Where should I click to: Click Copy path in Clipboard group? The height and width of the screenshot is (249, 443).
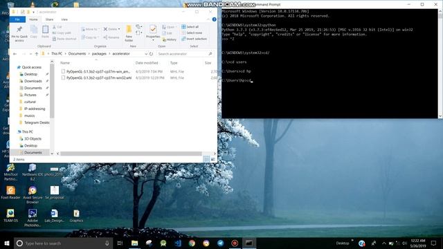click(62, 33)
